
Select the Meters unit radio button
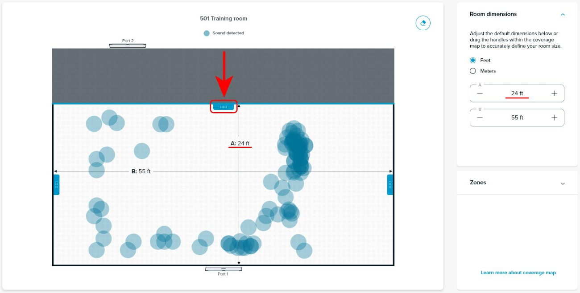pyautogui.click(x=473, y=71)
